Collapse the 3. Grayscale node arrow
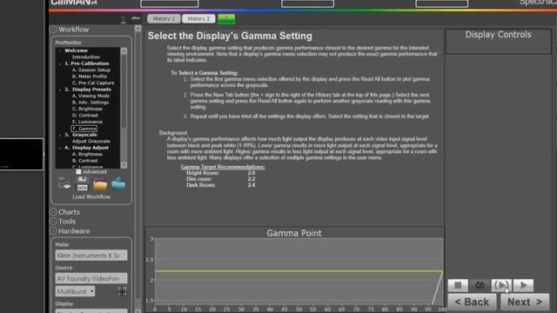The image size is (557, 313). point(60,136)
